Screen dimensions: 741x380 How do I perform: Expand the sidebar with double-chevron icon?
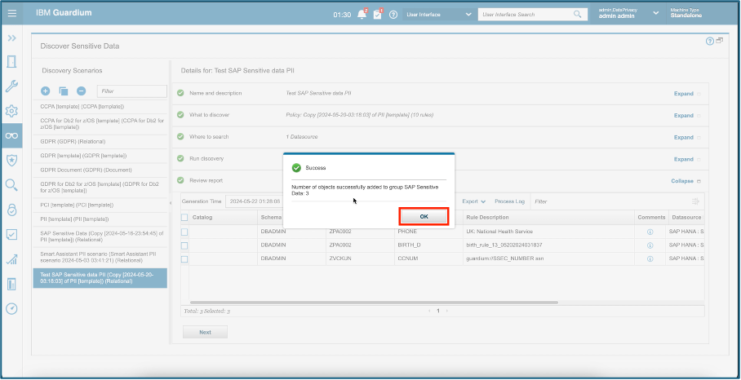click(11, 38)
